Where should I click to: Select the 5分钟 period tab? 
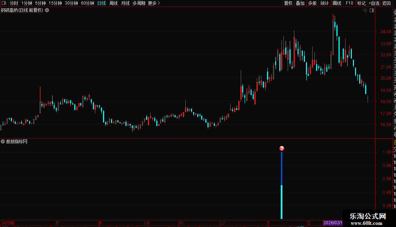(40, 3)
